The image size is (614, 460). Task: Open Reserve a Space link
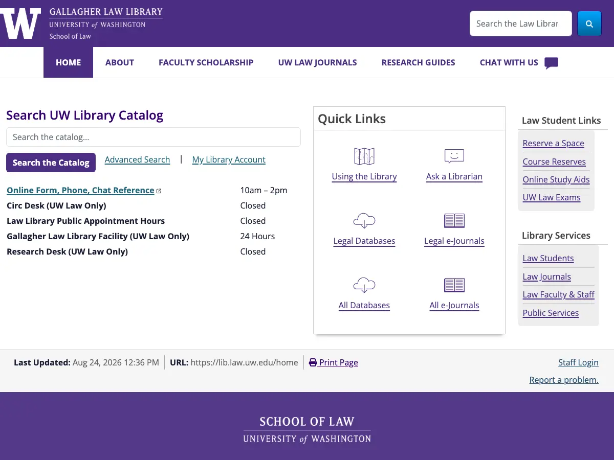(x=554, y=143)
